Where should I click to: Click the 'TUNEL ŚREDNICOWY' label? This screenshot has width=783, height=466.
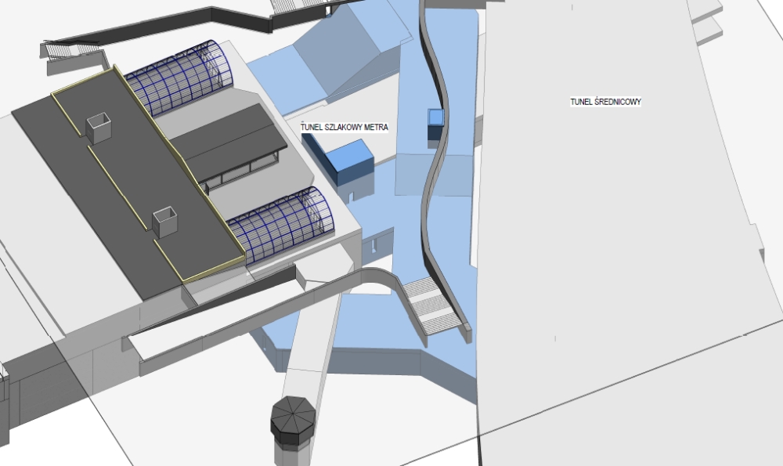606,102
